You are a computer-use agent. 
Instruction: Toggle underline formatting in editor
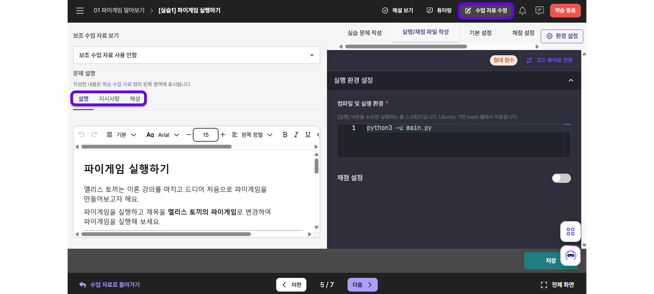(x=308, y=135)
